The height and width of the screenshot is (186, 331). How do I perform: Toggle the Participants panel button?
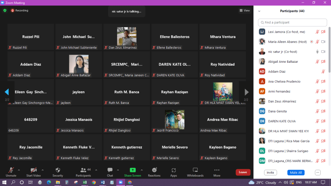[83, 170]
